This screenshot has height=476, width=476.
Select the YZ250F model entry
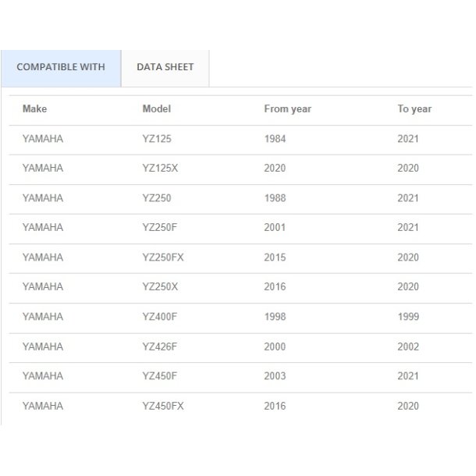coord(159,228)
